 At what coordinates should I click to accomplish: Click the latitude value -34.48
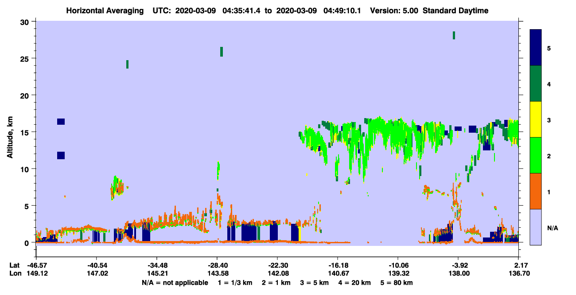pos(156,265)
